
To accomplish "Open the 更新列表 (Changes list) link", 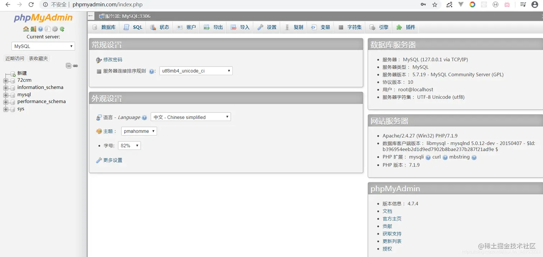I will pos(392,242).
